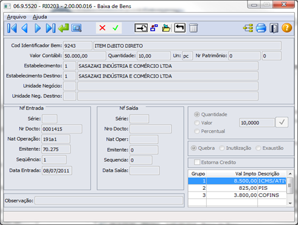The width and height of the screenshot is (298, 225).
Task: Select the Quantidade radio button
Action: [x=197, y=115]
